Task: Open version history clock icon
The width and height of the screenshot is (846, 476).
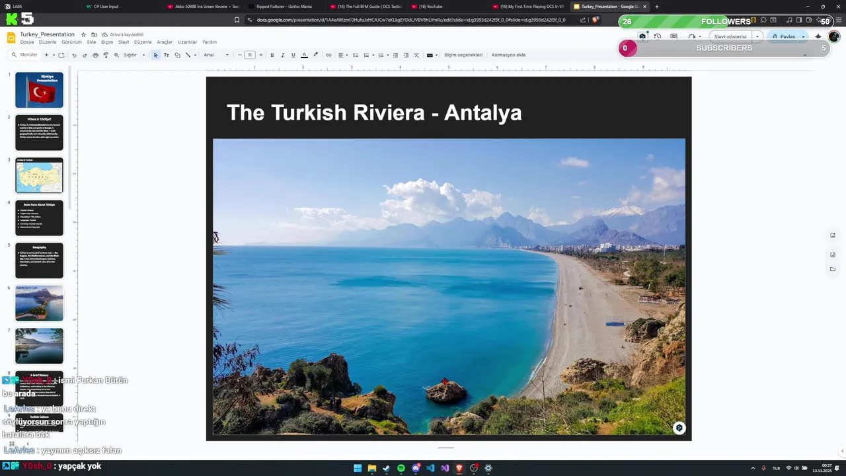Action: pos(658,36)
